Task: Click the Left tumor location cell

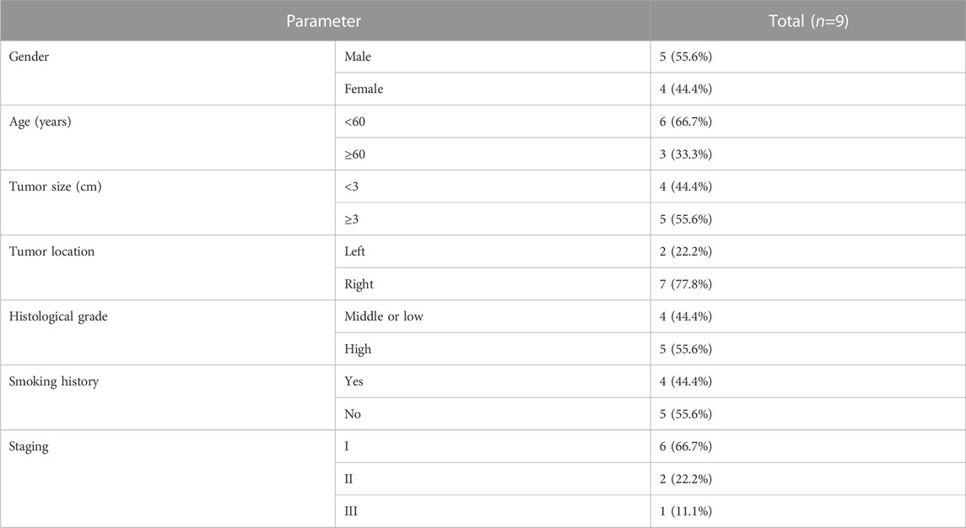Action: coord(492,251)
